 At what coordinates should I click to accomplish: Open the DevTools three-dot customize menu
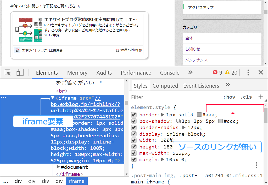tap(248, 73)
